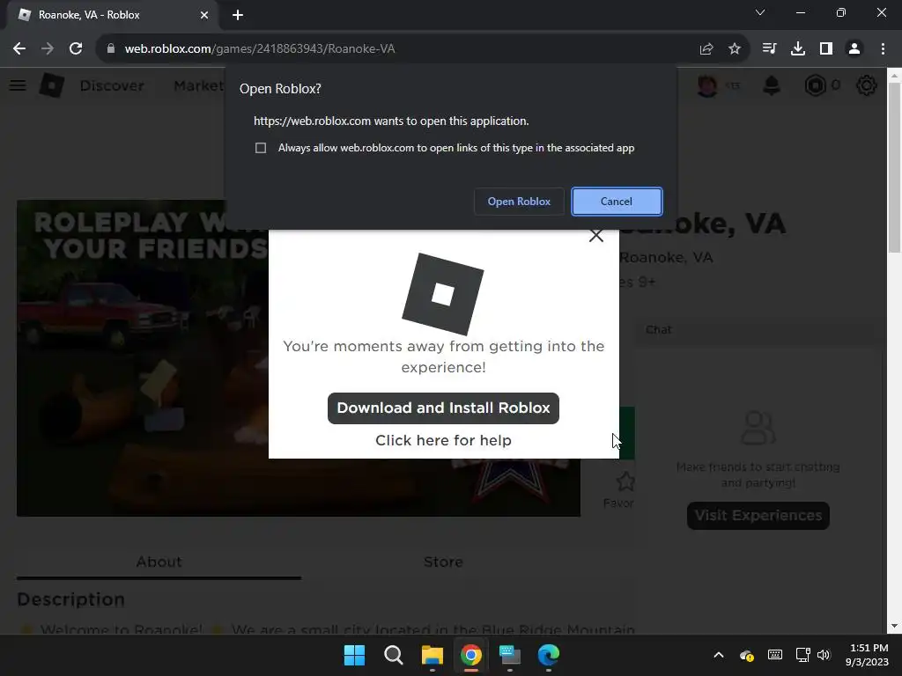Image resolution: width=902 pixels, height=676 pixels.
Task: Open Windows taskbar search
Action: pos(394,655)
